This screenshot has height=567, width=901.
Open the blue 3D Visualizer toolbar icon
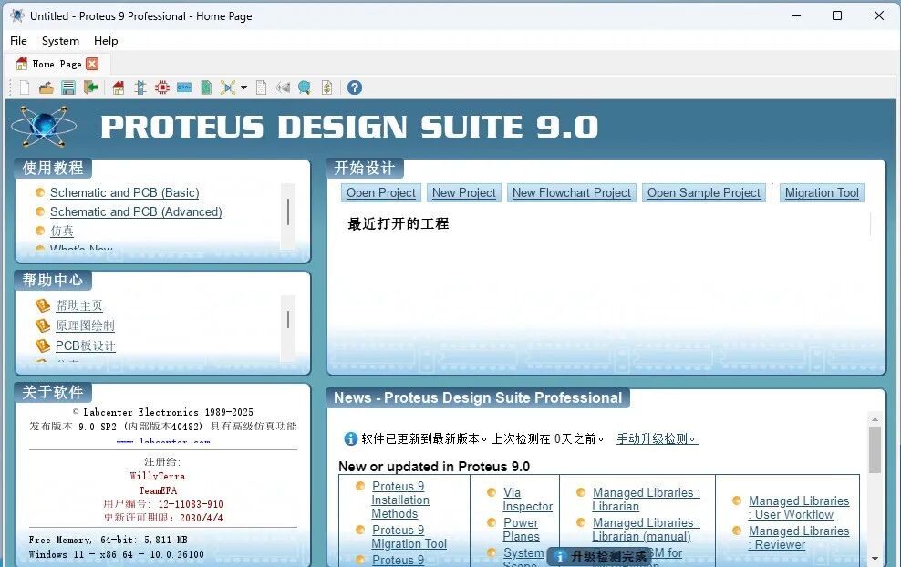tap(184, 88)
